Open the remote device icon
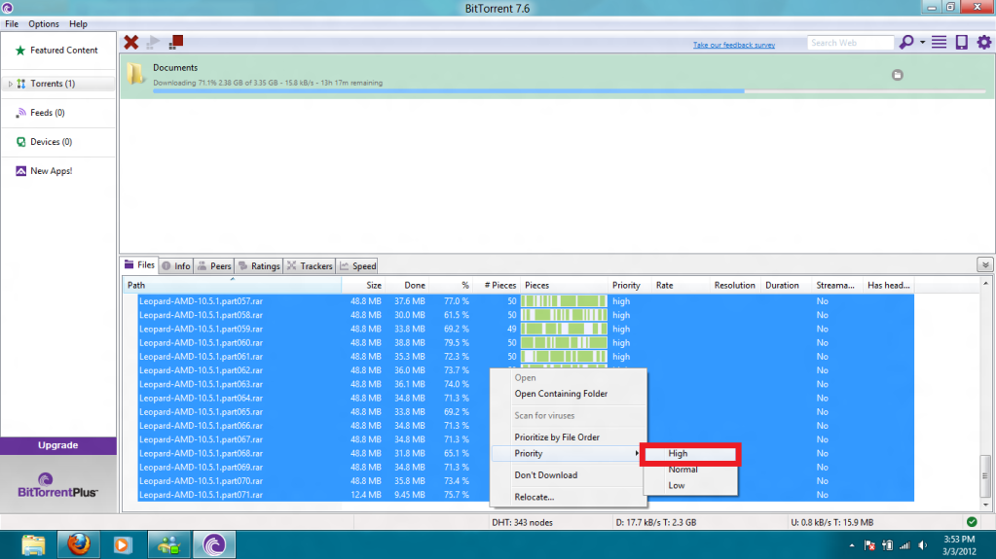Viewport: 996px width, 559px height. pos(962,43)
